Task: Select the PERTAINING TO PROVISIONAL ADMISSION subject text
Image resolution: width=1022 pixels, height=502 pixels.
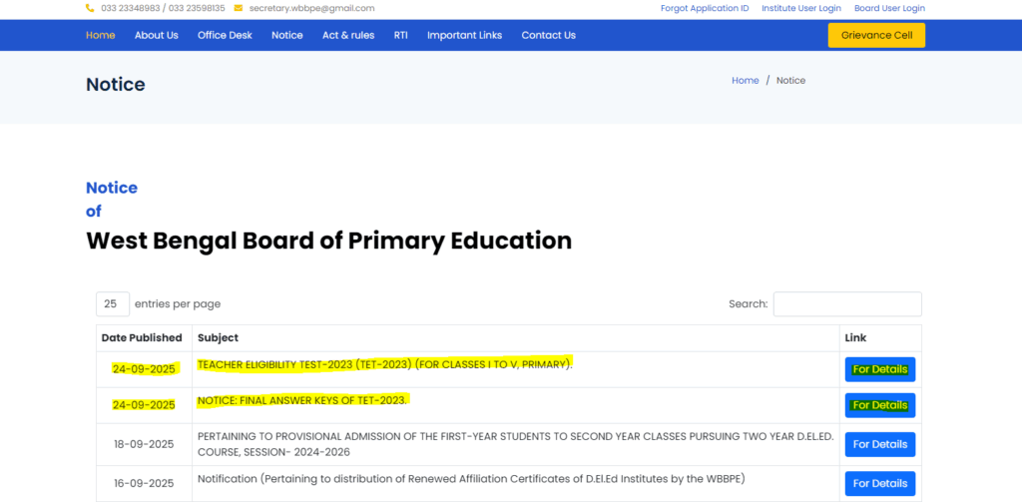Action: [516, 444]
